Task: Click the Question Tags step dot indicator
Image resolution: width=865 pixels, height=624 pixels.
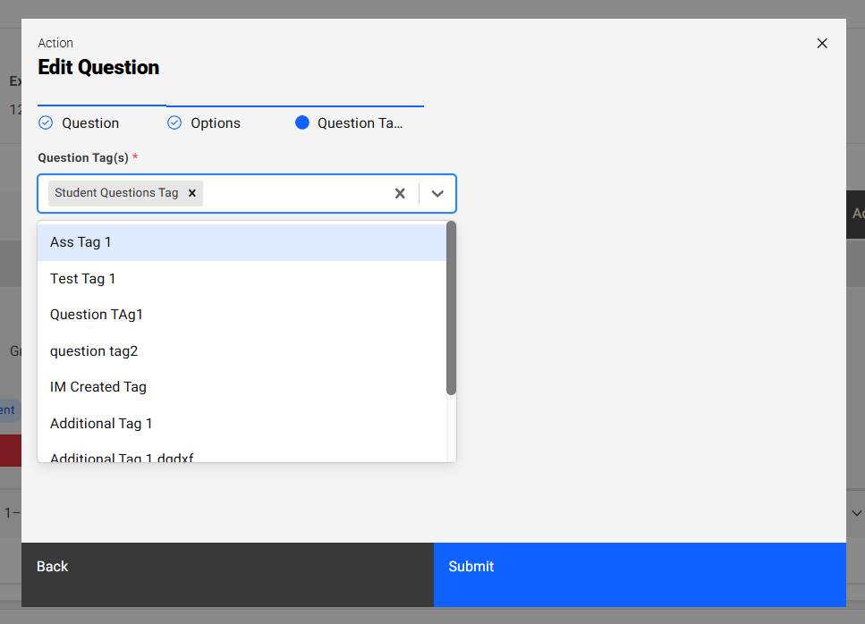Action: (301, 123)
